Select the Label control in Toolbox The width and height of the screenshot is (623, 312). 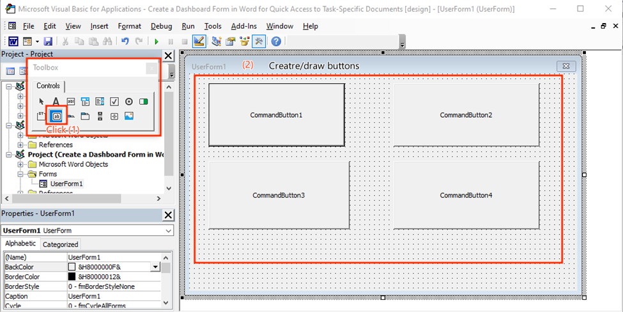(56, 102)
